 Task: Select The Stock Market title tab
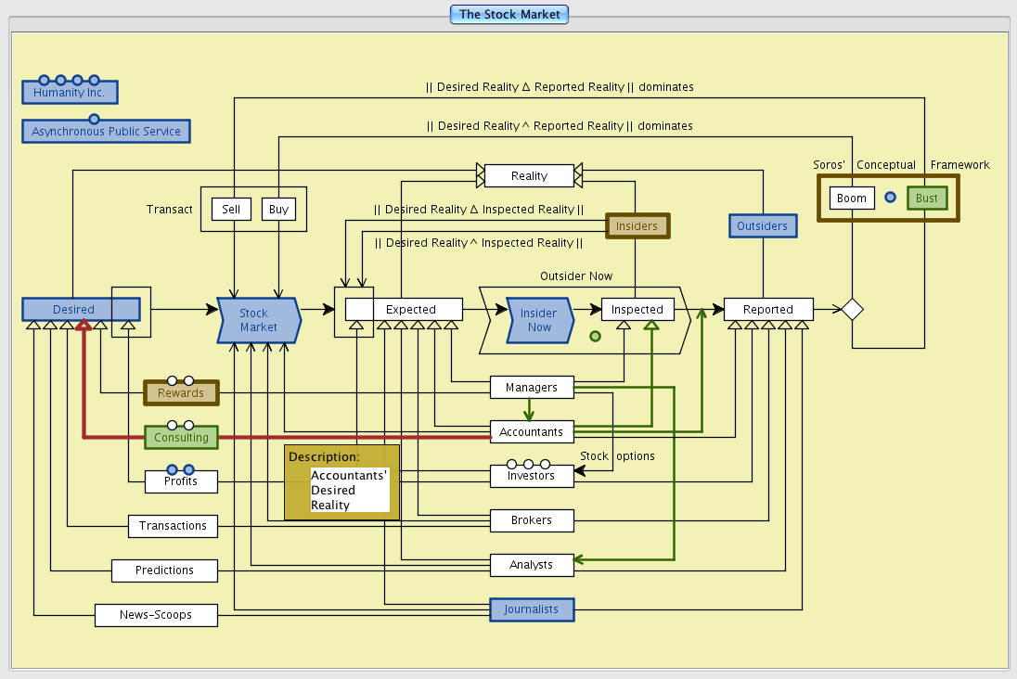508,14
